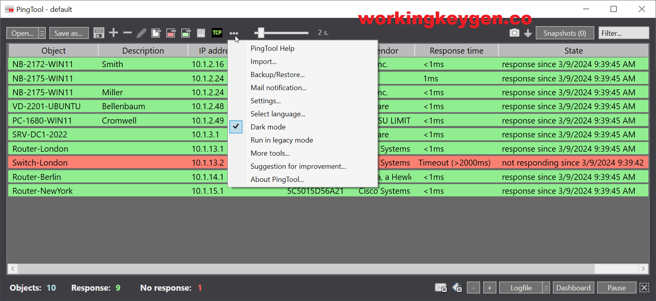Open About PingTool... dialog
656x301 pixels.
(x=277, y=179)
